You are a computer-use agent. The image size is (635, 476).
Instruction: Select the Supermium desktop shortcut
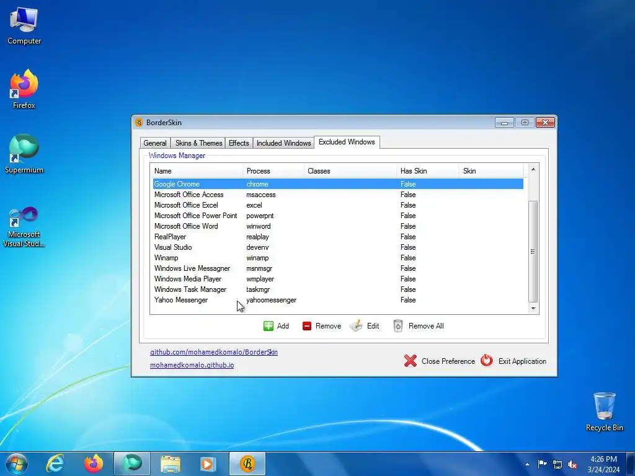point(24,154)
